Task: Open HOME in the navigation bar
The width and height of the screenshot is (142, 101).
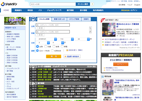Action: (6, 10)
